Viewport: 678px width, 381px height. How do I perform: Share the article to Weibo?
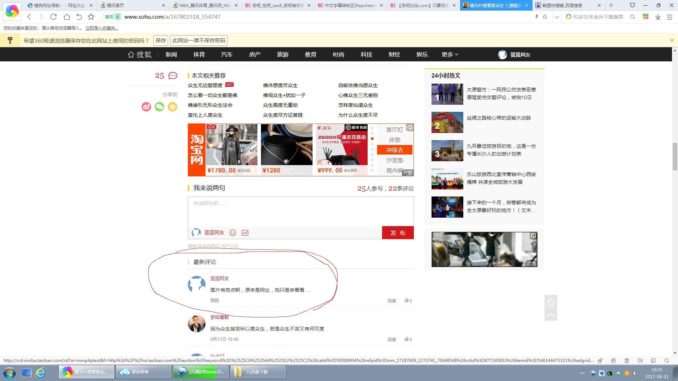147,107
